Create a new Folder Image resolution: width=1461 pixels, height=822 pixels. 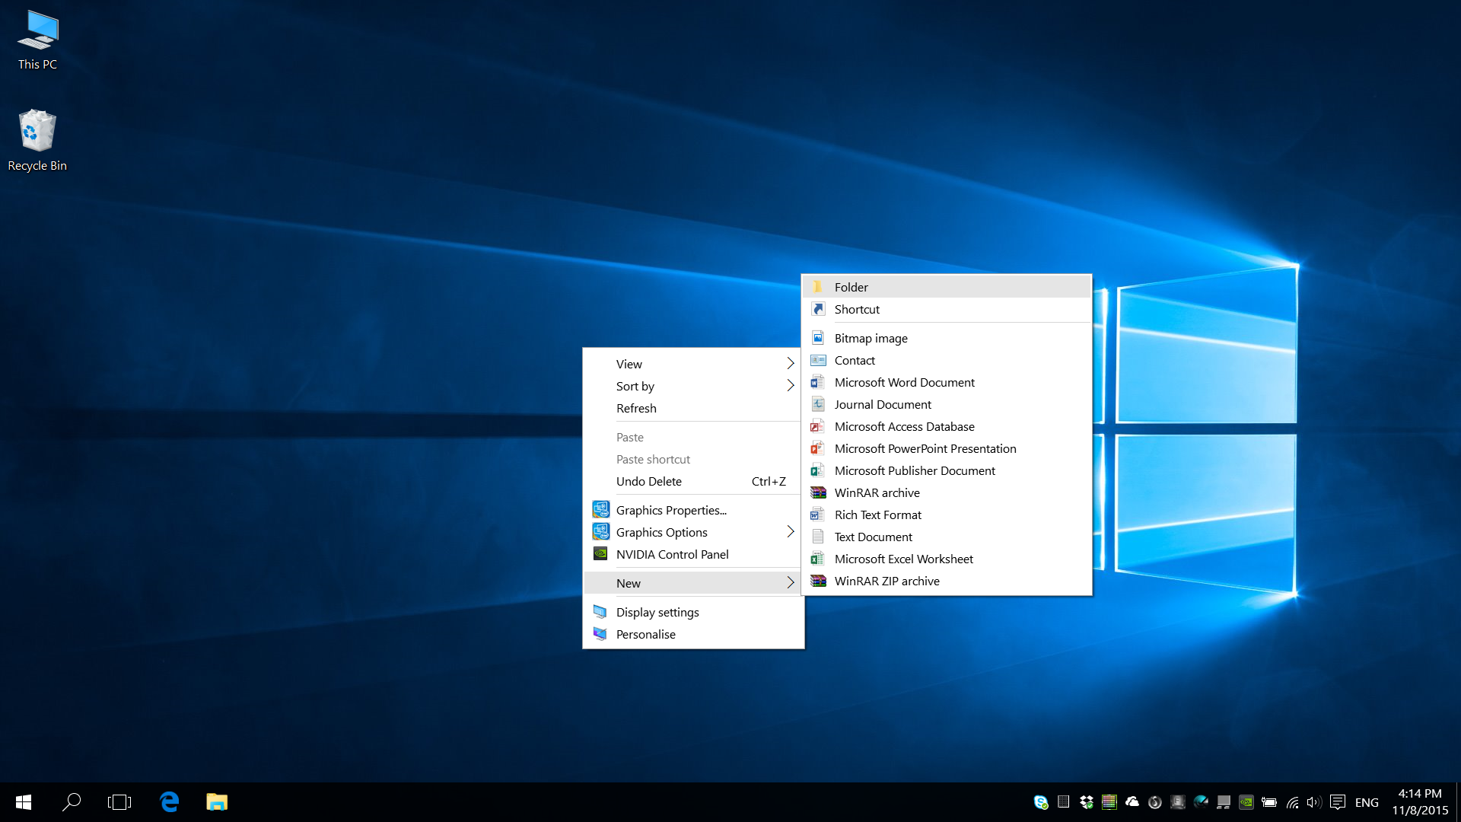pyautogui.click(x=947, y=287)
